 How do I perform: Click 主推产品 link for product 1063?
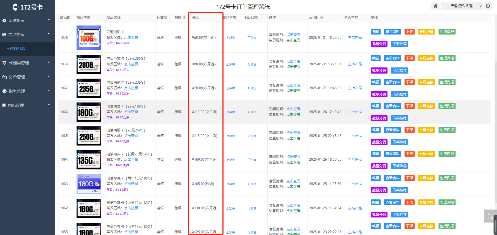point(355,184)
